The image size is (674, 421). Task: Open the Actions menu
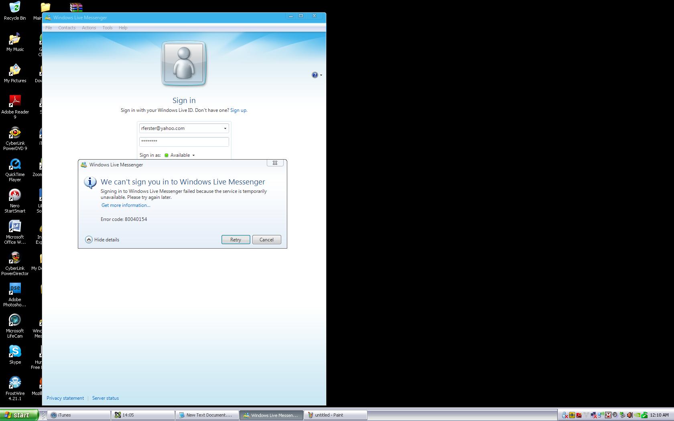89,28
